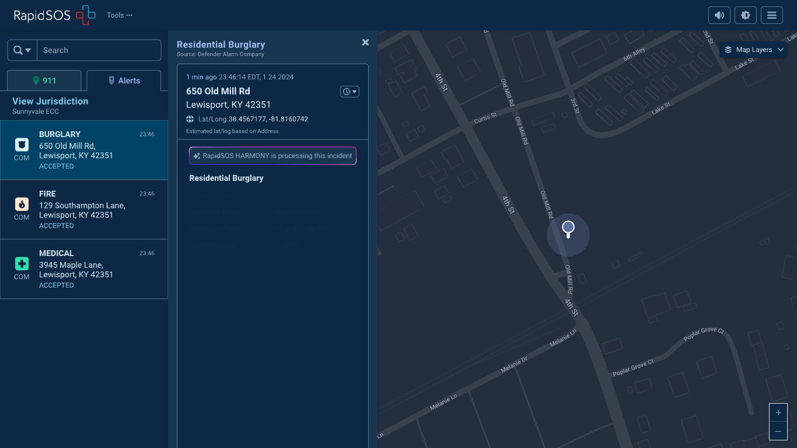Click the View Jurisdiction link
797x448 pixels.
[50, 101]
